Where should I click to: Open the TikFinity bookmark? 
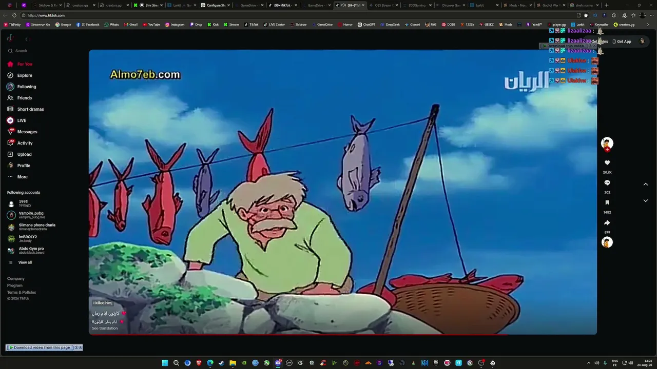[x=12, y=25]
